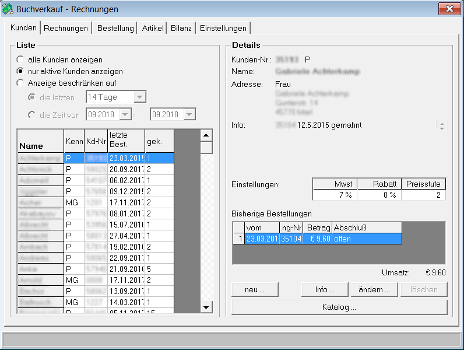Screen dimensions: 464x350
Task: Expand the end date 09.2018 dropdown
Action: coord(189,115)
